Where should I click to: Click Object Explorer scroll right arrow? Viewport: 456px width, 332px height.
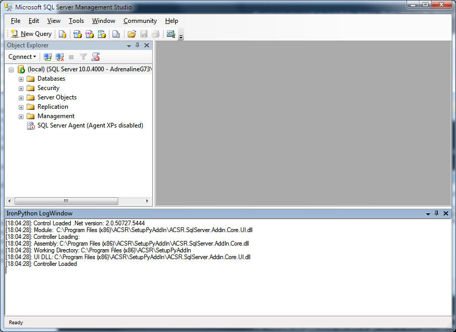point(147,201)
